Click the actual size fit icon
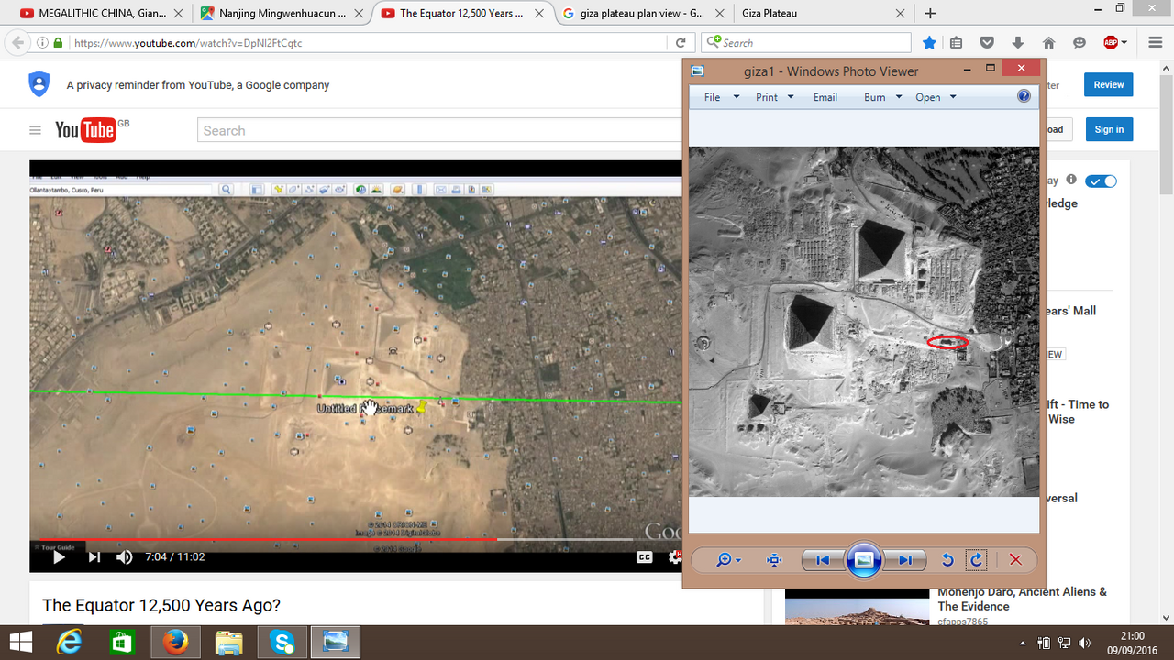 (x=774, y=560)
